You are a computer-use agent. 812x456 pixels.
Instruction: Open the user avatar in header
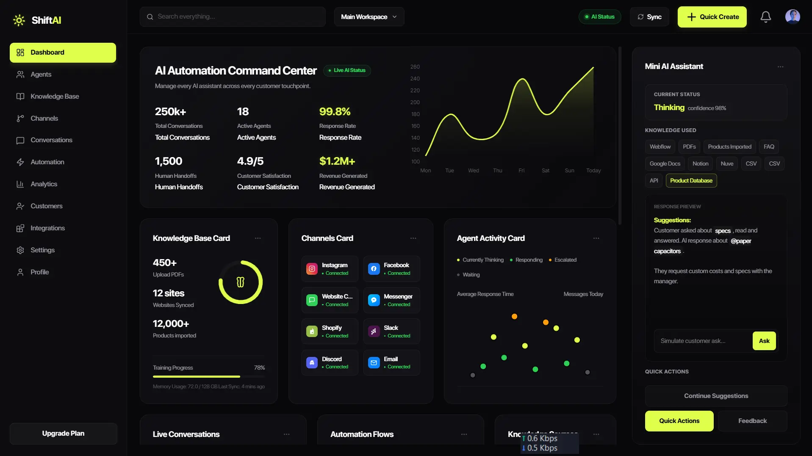[x=792, y=17]
